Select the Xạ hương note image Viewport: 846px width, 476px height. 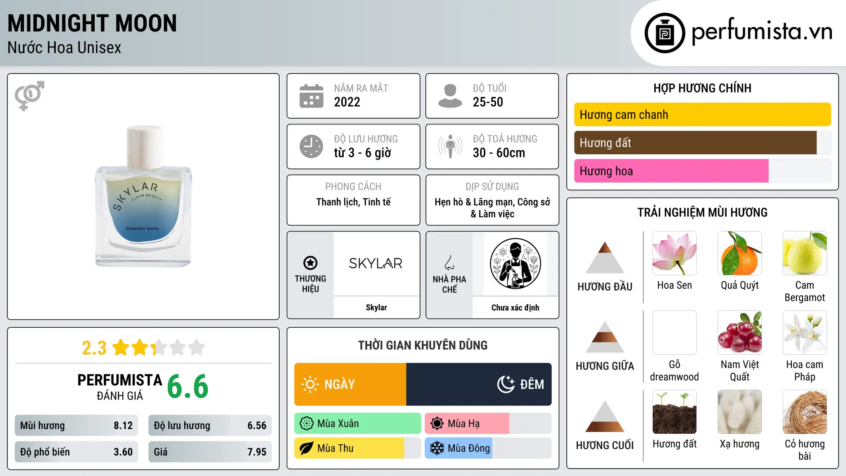740,412
